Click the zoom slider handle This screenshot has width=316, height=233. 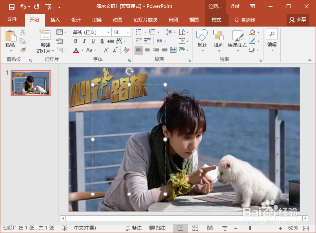[x=250, y=228]
